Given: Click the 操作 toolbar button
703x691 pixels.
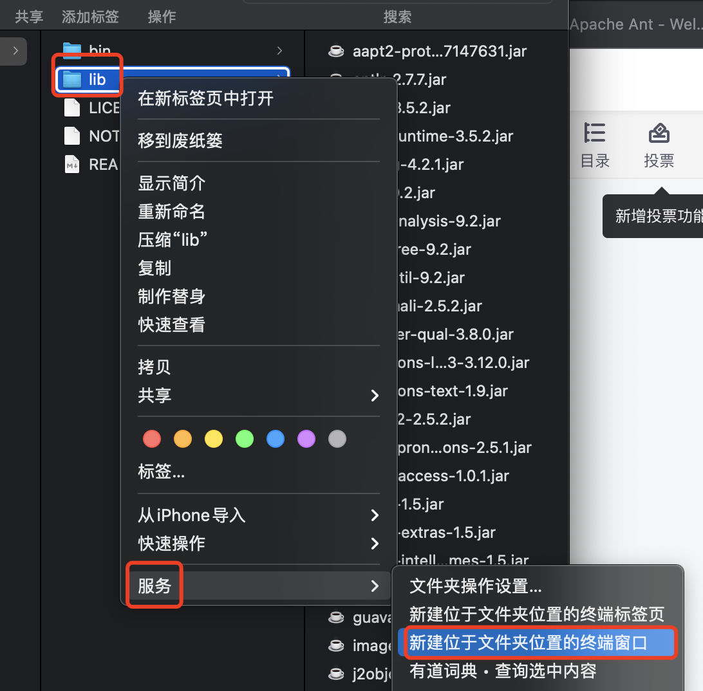Looking at the screenshot, I should click(x=162, y=17).
